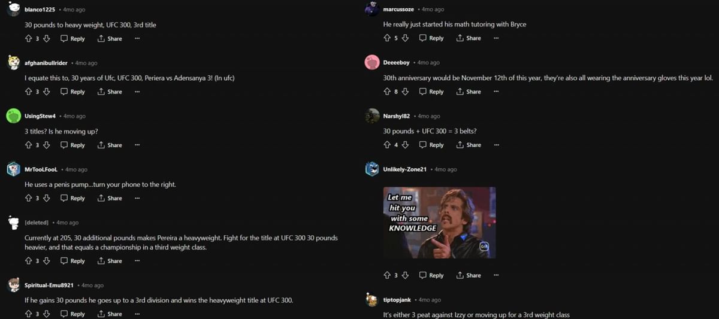
Task: Reply to afghanibullrider's comment
Action: click(x=72, y=92)
